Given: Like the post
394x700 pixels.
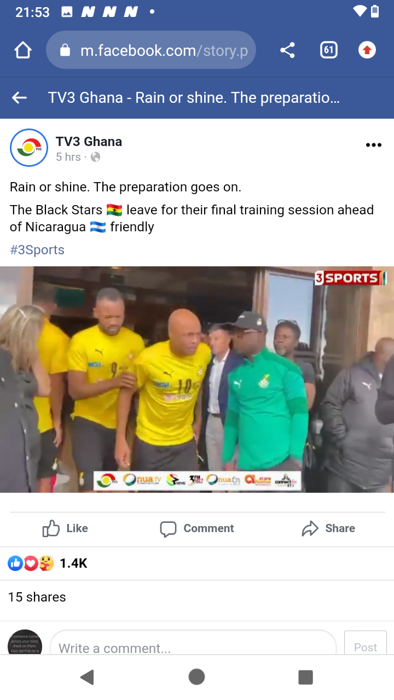Looking at the screenshot, I should pyautogui.click(x=65, y=528).
